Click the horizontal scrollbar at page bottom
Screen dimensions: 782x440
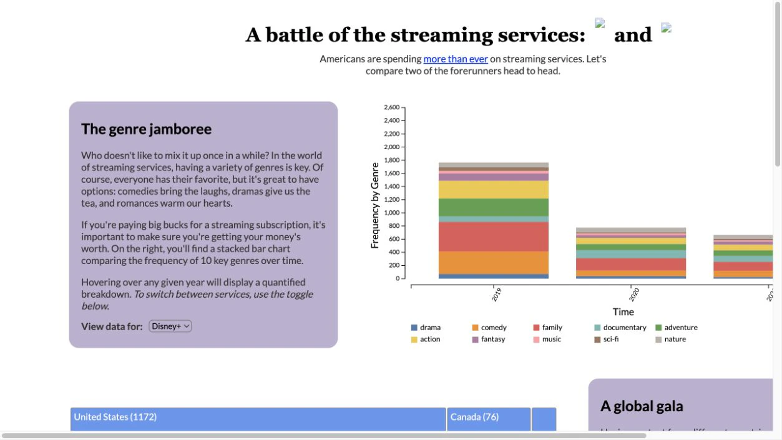coord(324,436)
